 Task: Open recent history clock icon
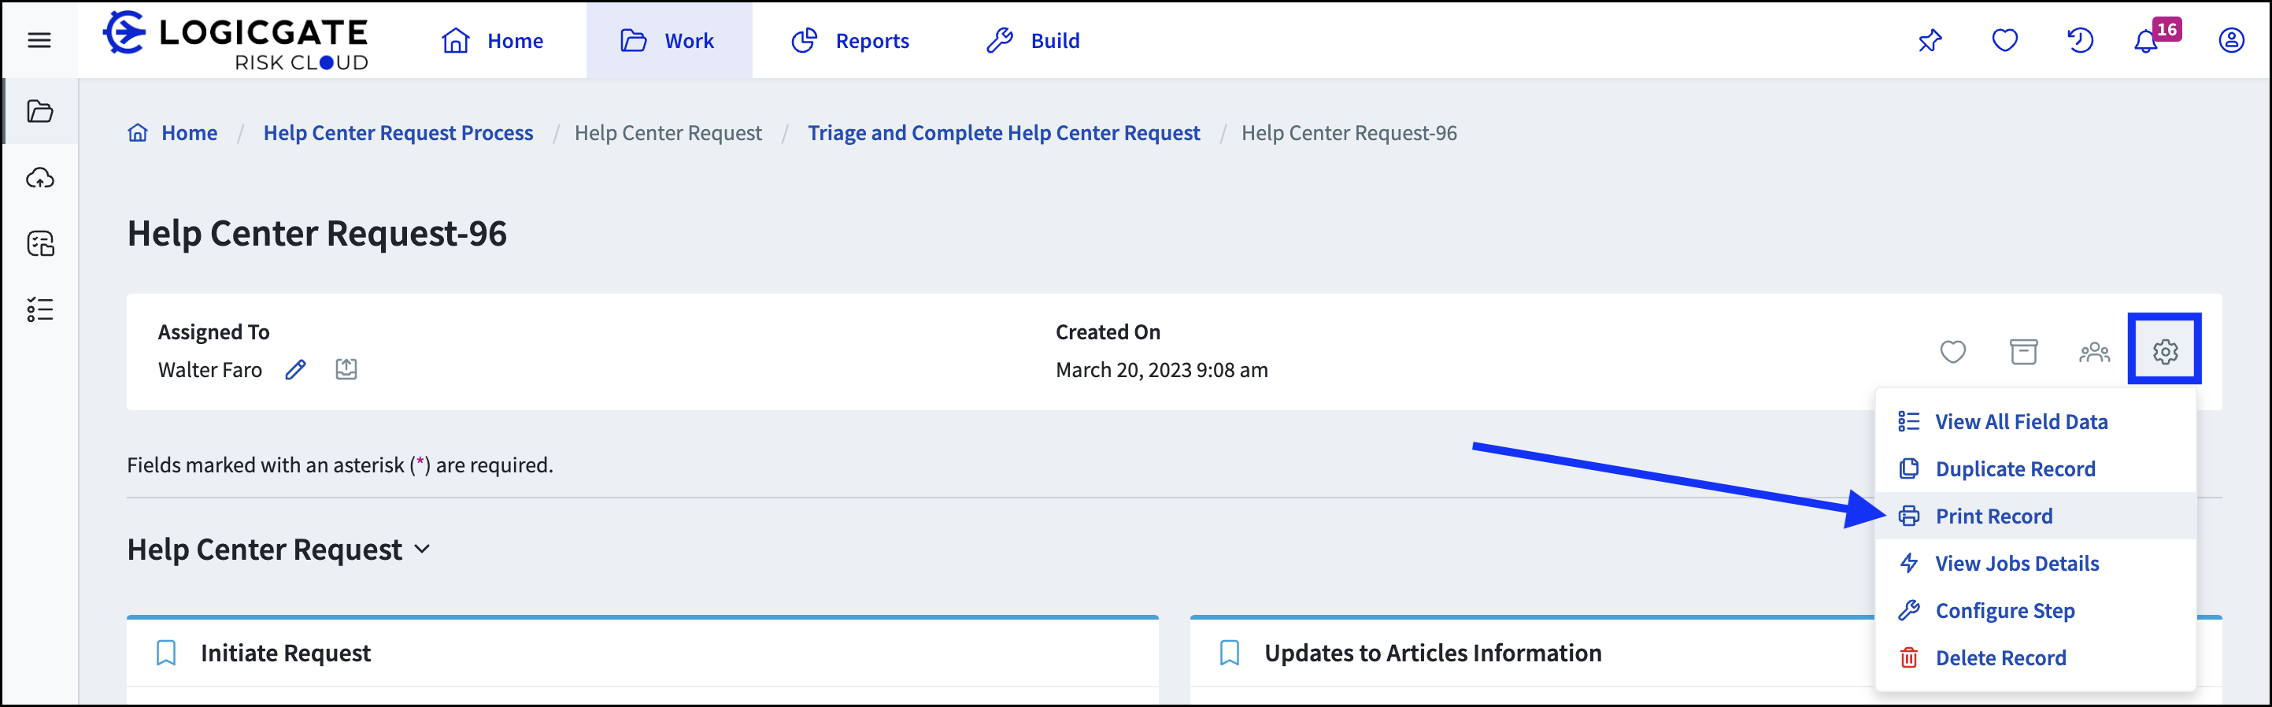pyautogui.click(x=2080, y=41)
